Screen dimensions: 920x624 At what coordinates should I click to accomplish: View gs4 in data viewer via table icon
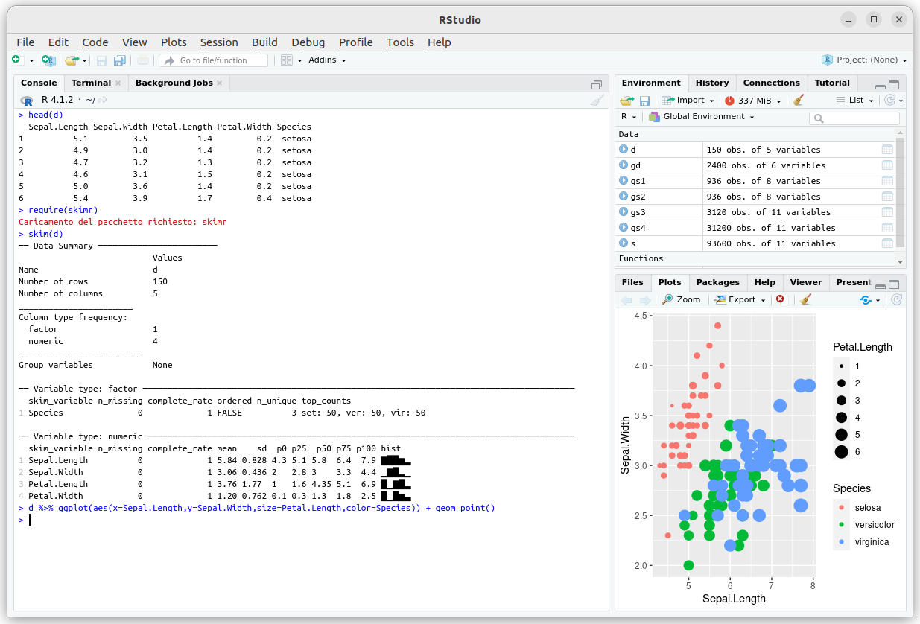[886, 228]
